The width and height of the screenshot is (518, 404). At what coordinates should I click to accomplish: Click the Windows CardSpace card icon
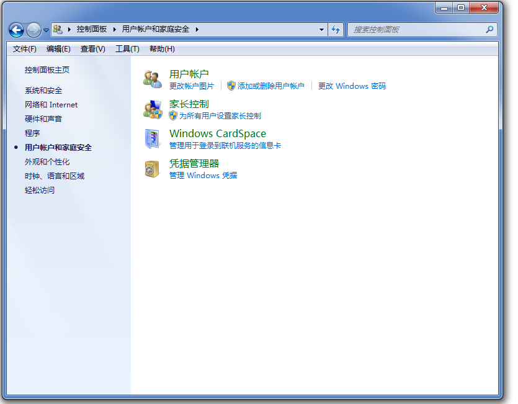click(x=152, y=139)
